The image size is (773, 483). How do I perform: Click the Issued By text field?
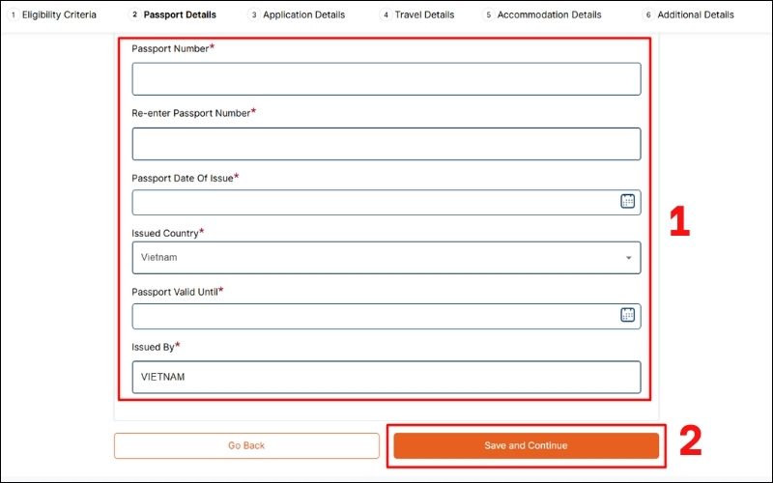(x=386, y=377)
